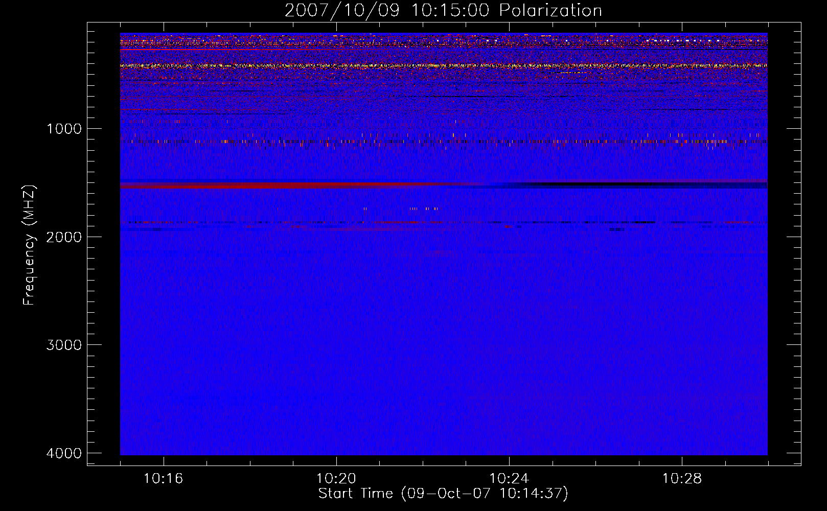Click the 10:20 time tick label
Screen dimensions: 827x511
(336, 479)
